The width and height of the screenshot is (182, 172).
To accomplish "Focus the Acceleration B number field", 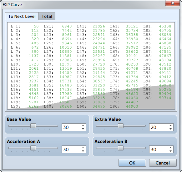I will pyautogui.click(x=159, y=150).
